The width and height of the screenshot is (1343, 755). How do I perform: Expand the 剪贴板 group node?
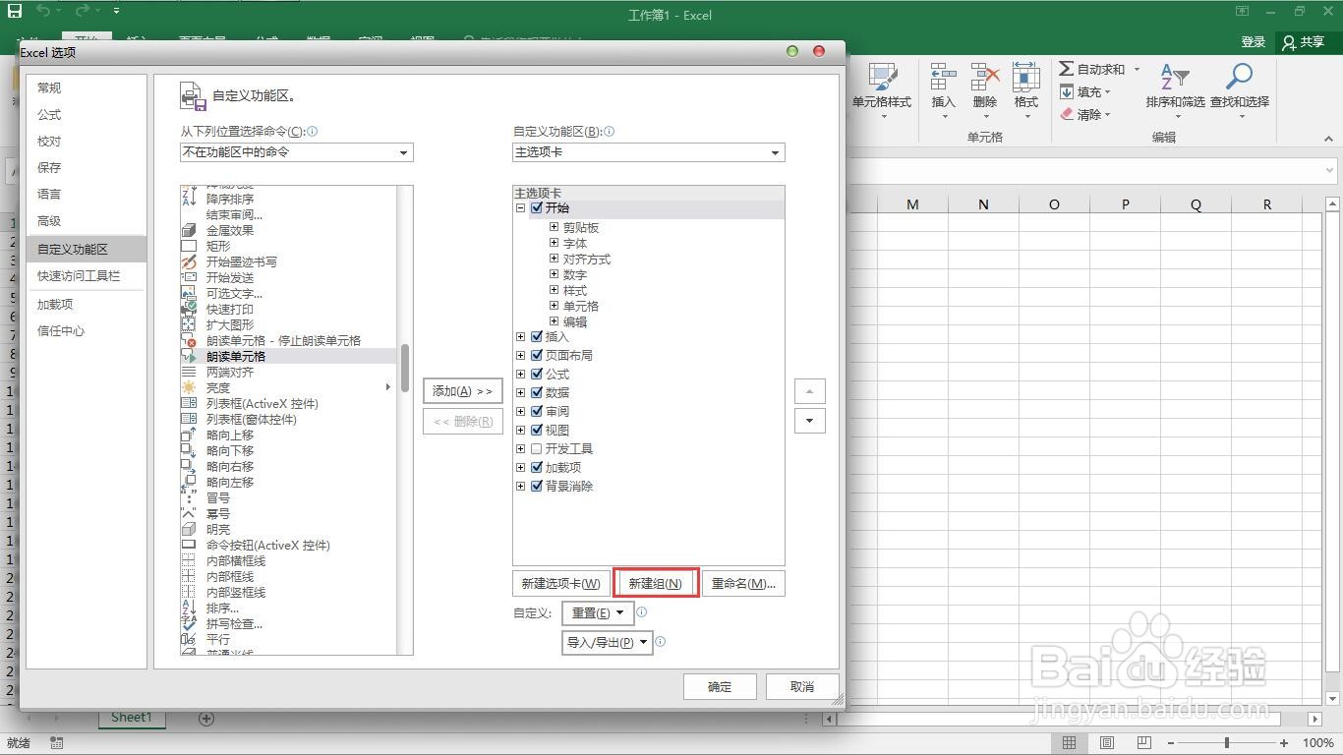pos(555,227)
